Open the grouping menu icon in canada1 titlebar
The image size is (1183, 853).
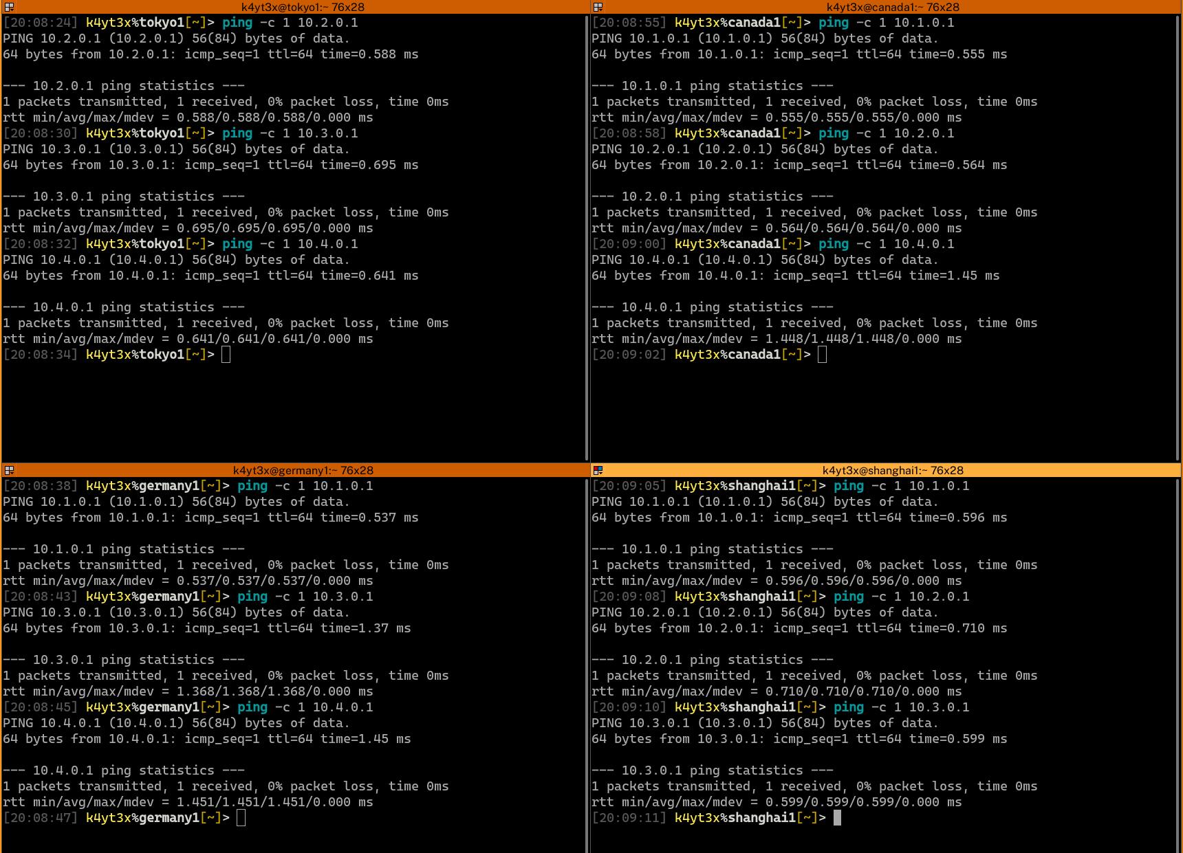click(x=598, y=7)
